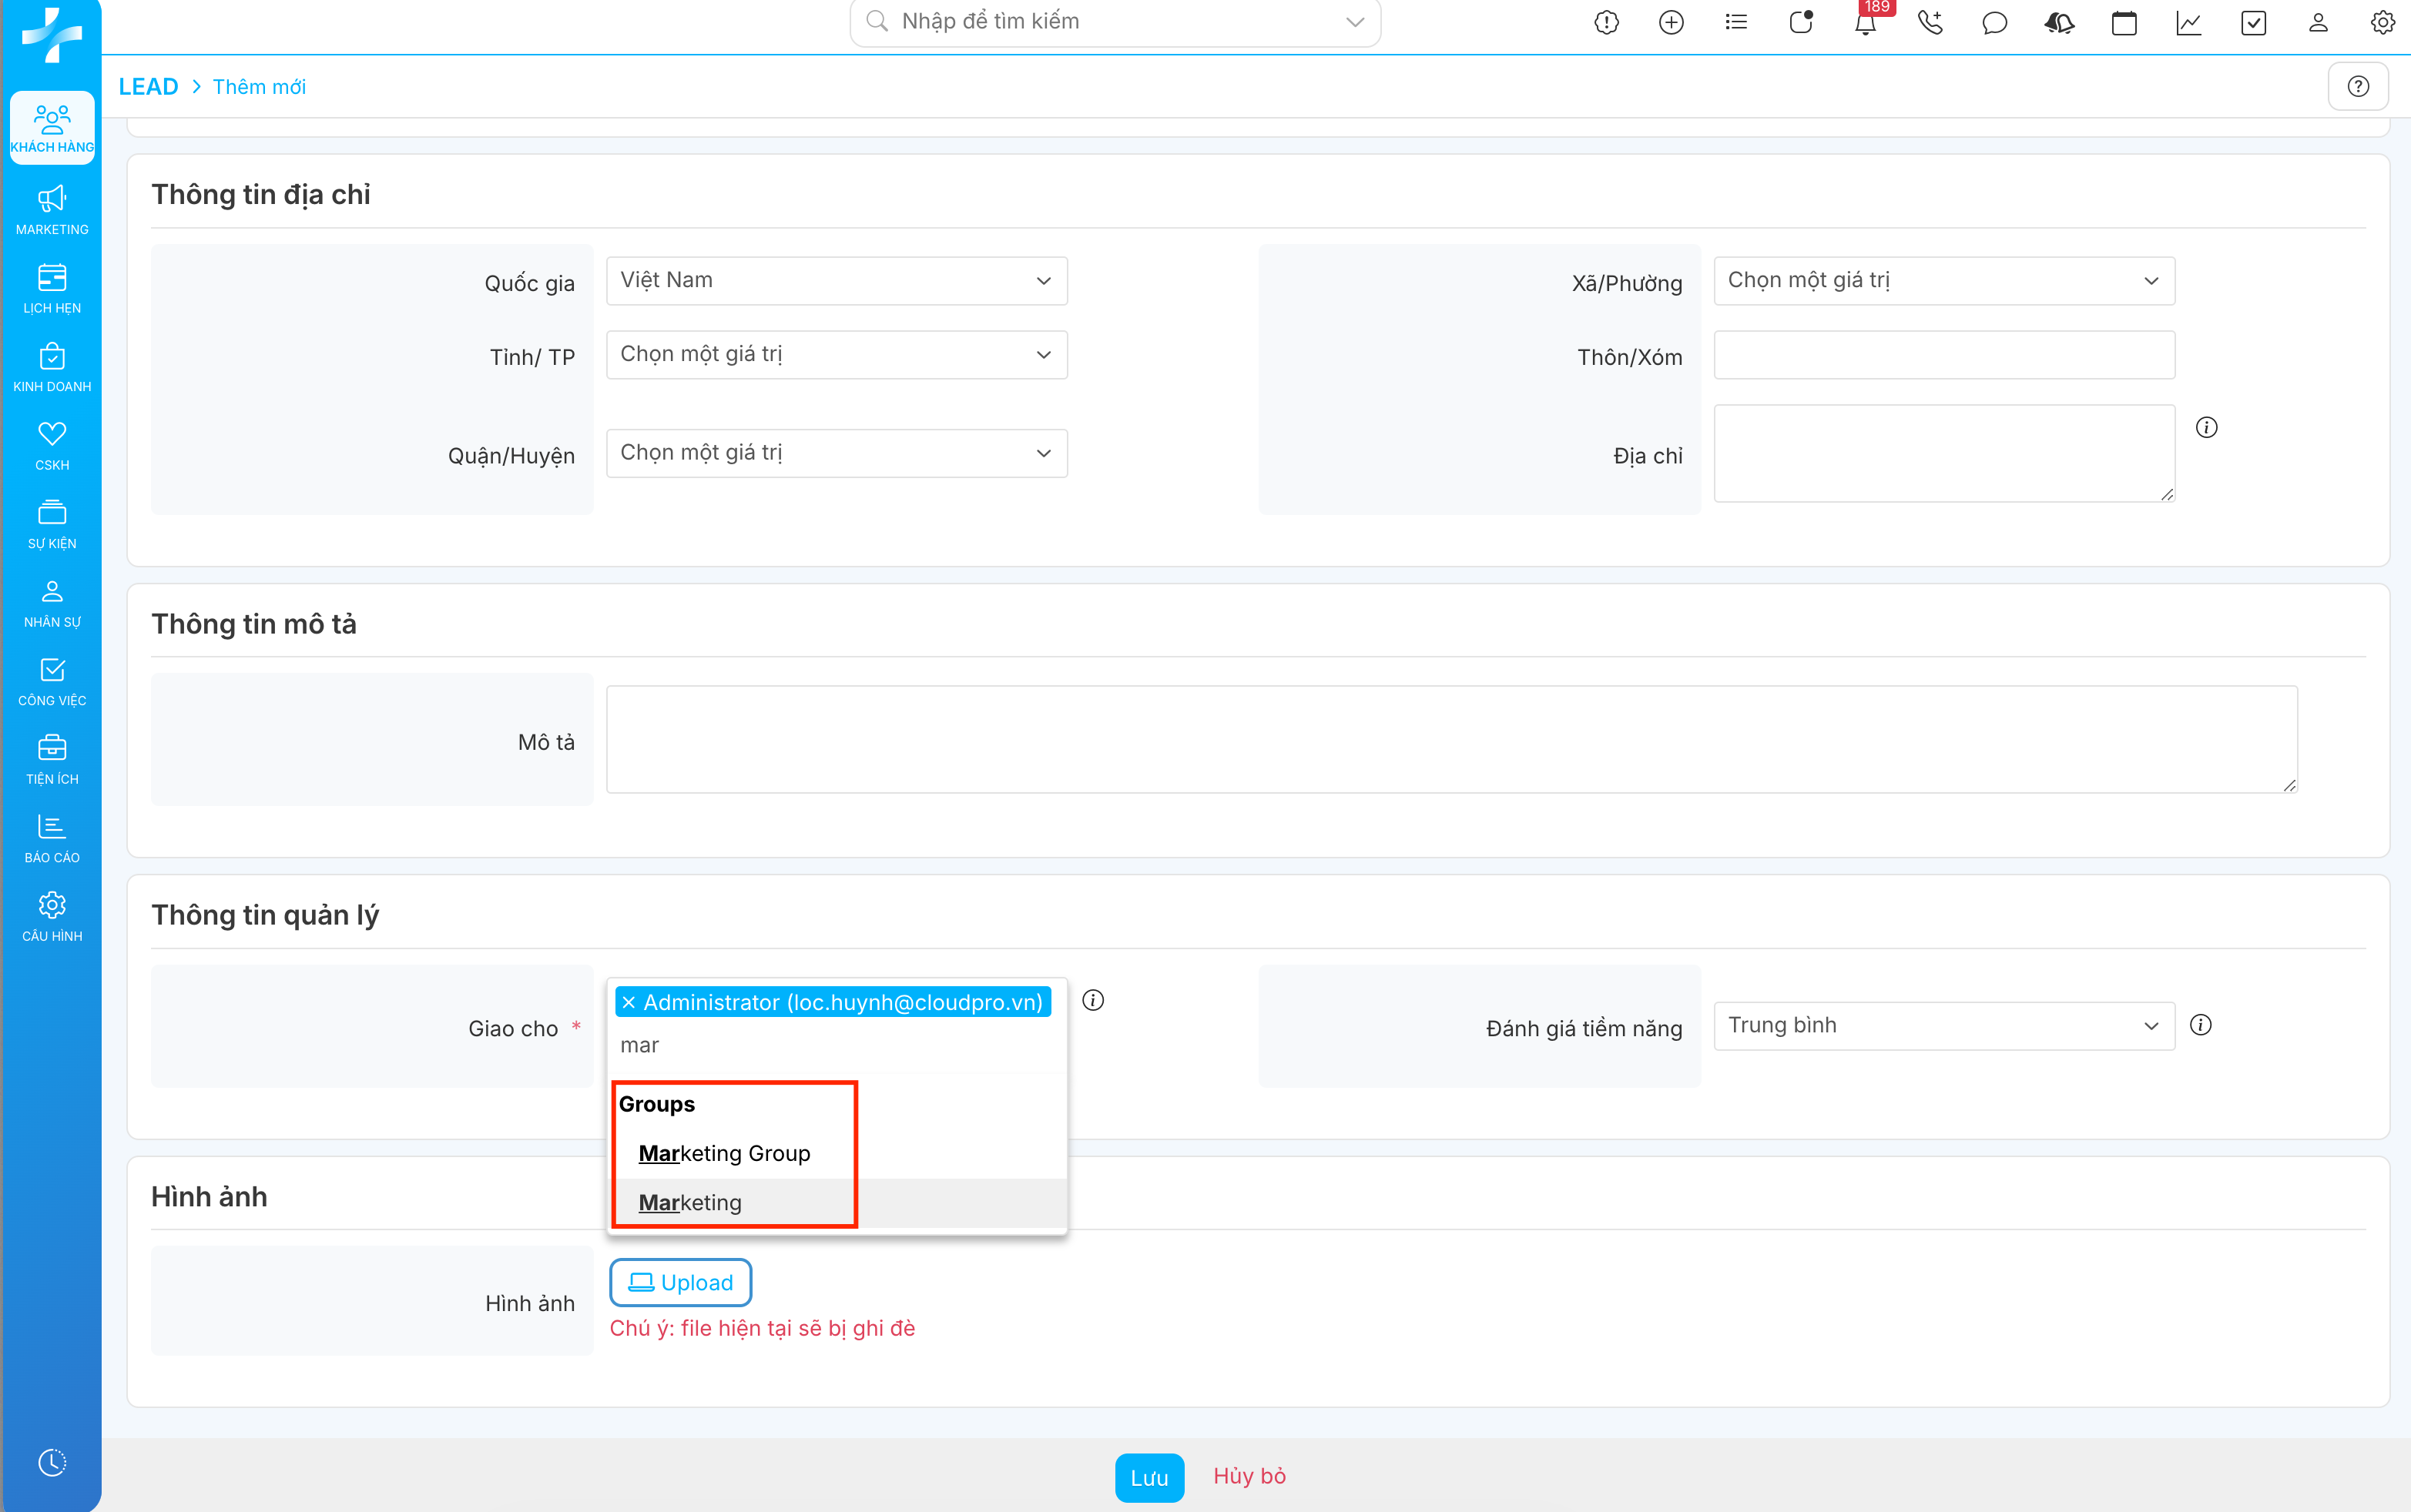
Task: Open the recent history clock icon
Action: click(52, 1462)
